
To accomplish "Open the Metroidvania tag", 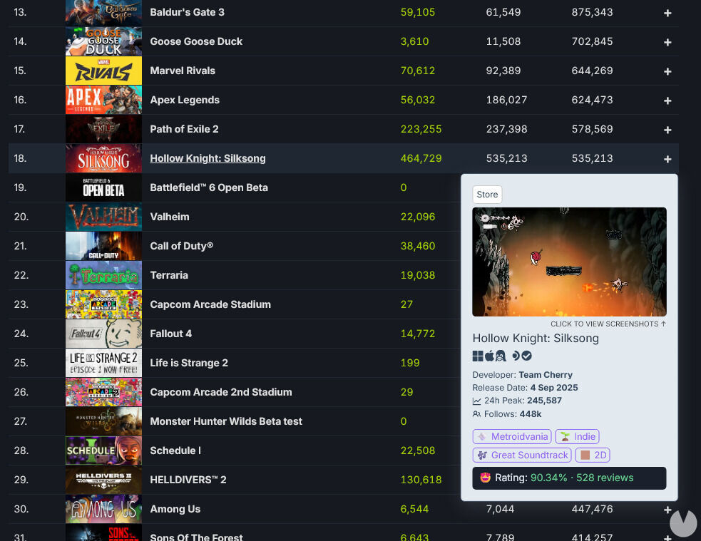I will pos(512,436).
